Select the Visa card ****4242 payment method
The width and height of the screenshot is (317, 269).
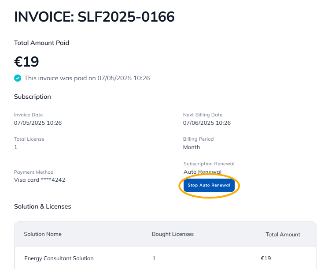coord(40,179)
